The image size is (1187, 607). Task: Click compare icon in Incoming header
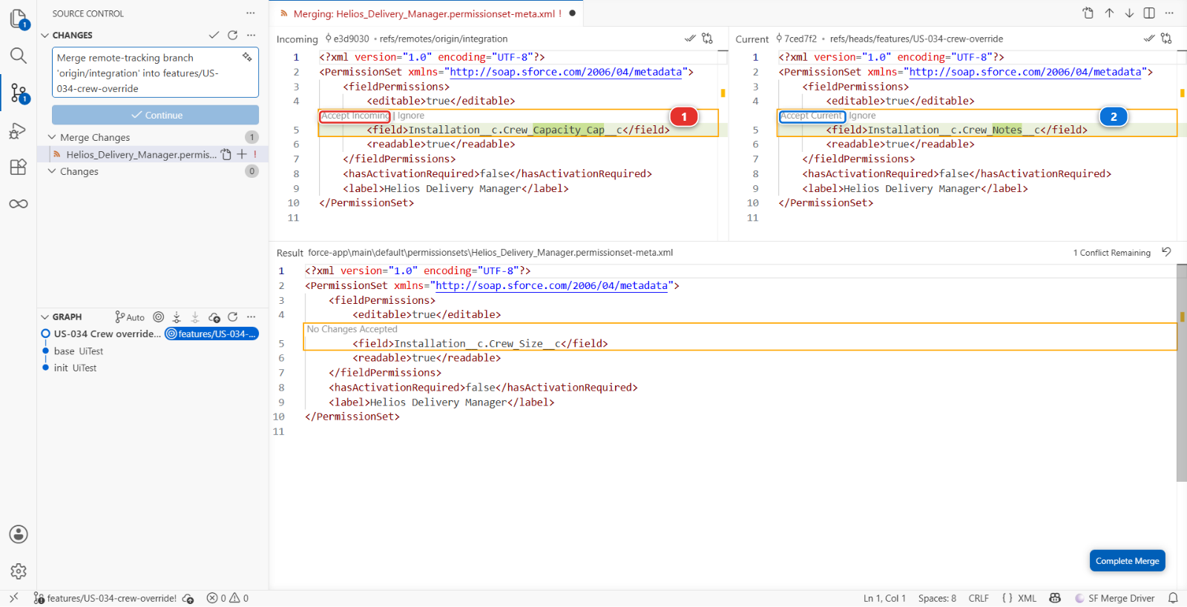click(x=707, y=39)
